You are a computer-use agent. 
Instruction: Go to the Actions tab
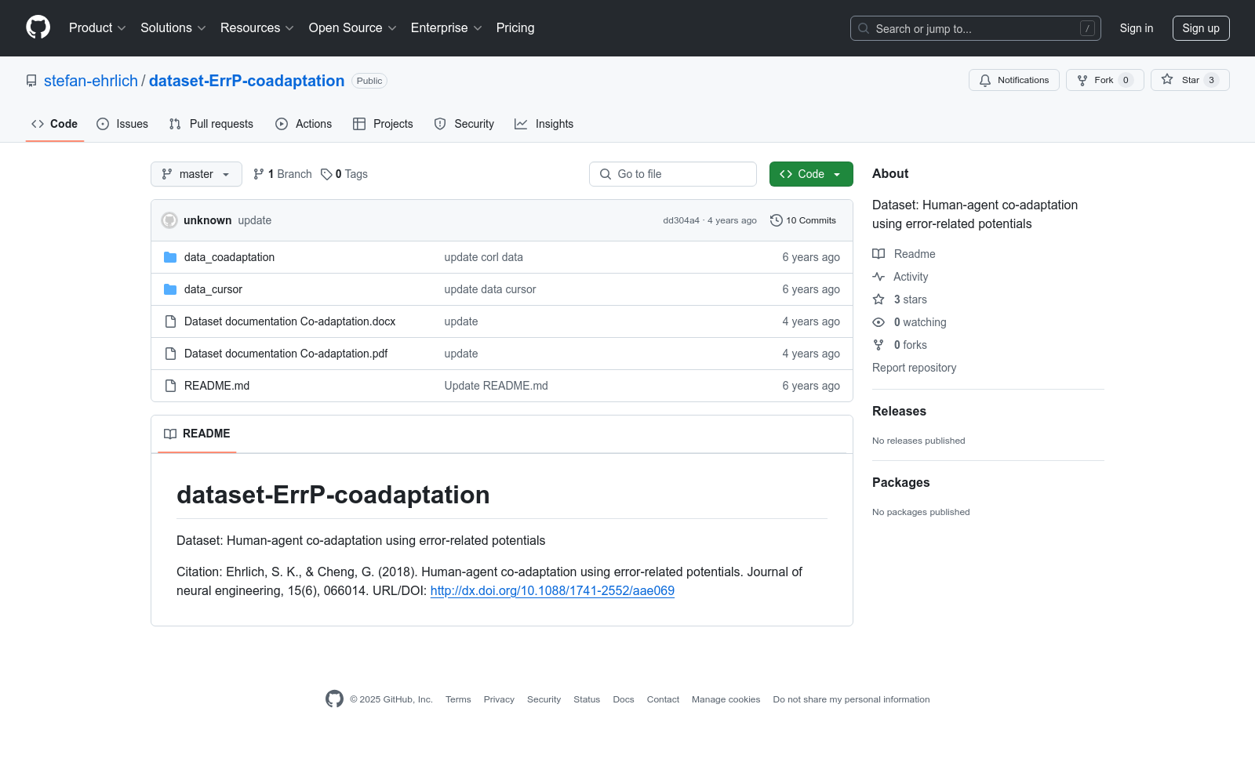tap(304, 124)
